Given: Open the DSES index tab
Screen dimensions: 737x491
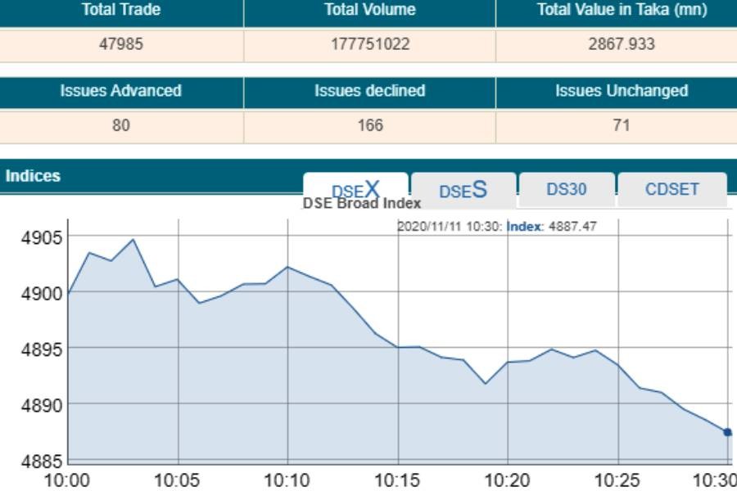Looking at the screenshot, I should [463, 190].
